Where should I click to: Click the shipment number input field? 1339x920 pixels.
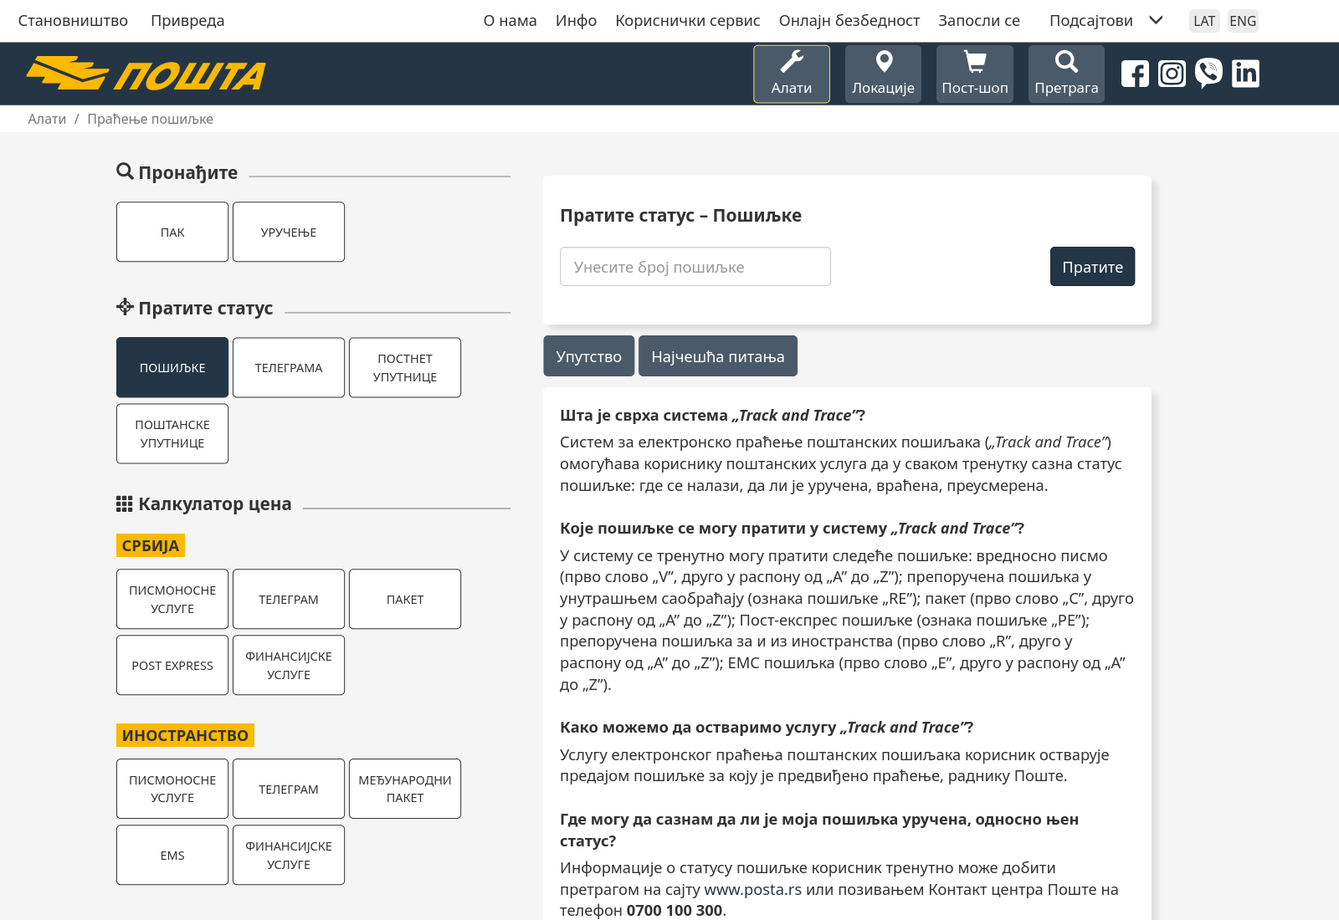pyautogui.click(x=695, y=267)
